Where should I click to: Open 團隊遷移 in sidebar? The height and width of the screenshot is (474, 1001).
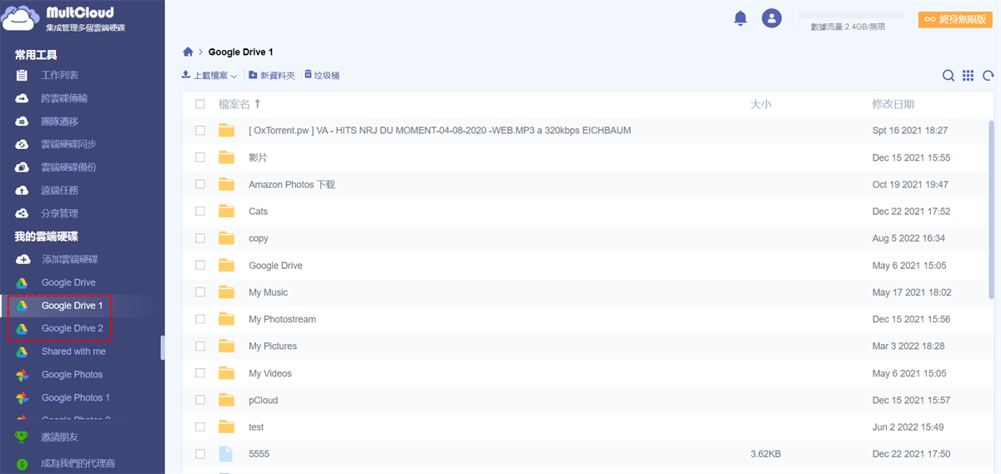[59, 122]
